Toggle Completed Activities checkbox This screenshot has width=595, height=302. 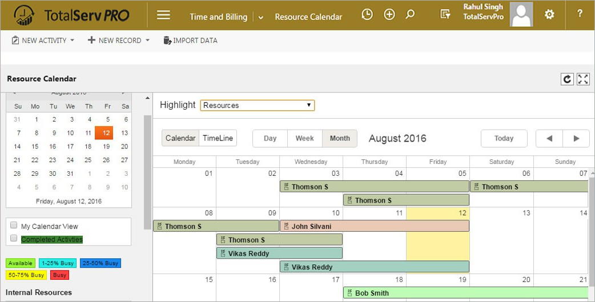pos(14,238)
